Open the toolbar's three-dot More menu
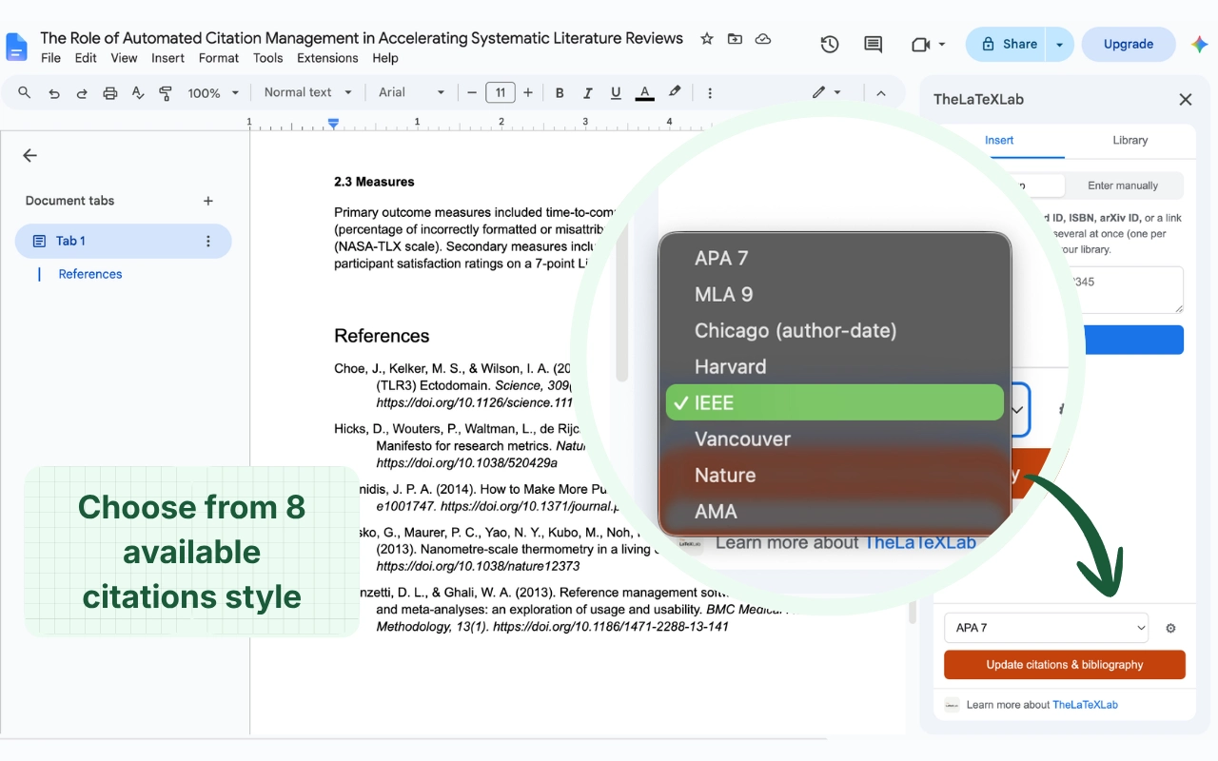The height and width of the screenshot is (761, 1218). pos(710,92)
